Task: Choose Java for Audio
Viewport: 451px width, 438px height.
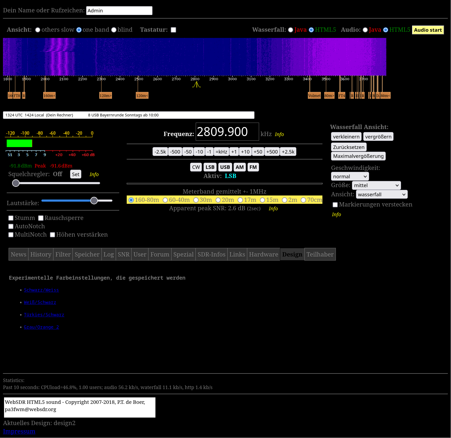Action: click(365, 30)
